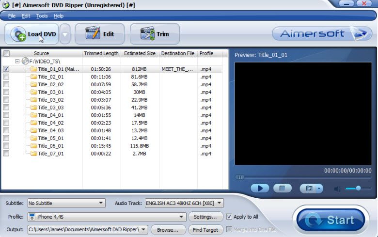Click the Find Target button
The image size is (378, 237).
(x=205, y=230)
